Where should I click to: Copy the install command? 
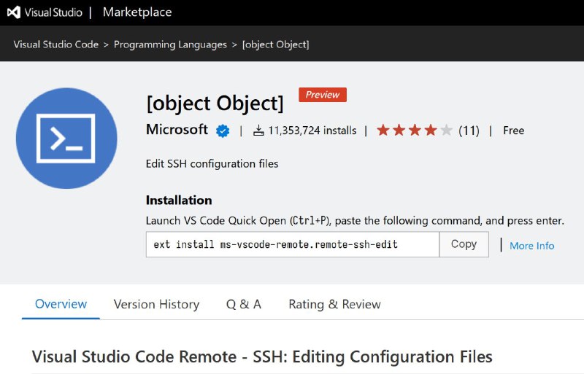pos(464,244)
